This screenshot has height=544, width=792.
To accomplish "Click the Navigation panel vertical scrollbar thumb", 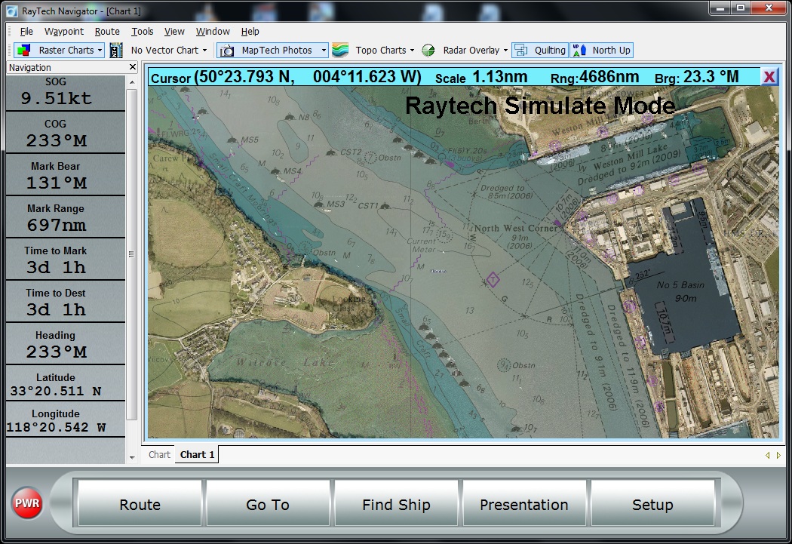I will (132, 254).
